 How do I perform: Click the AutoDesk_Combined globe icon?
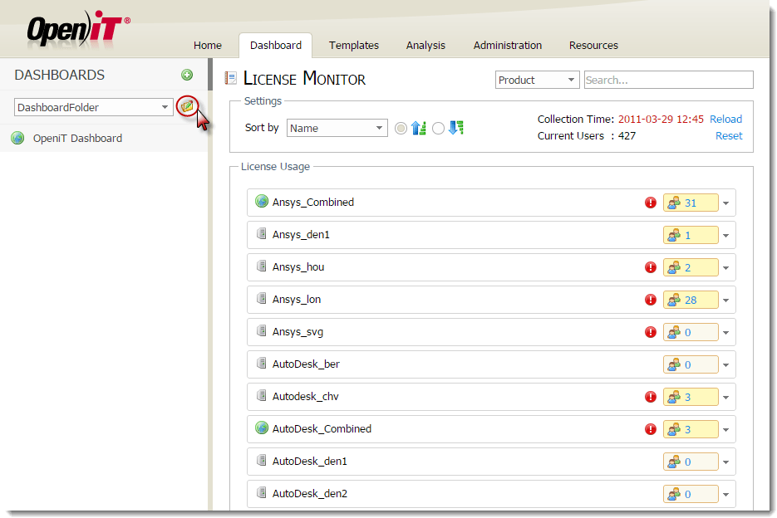(x=262, y=428)
